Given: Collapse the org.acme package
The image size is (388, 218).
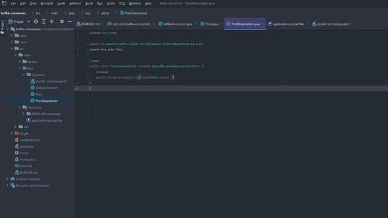Looking at the screenshot, I should (x=24, y=74).
